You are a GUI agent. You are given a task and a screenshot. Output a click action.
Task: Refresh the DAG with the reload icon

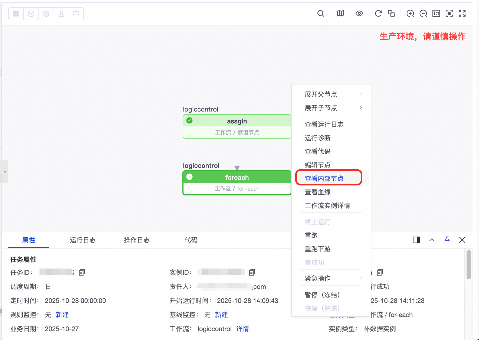click(x=378, y=13)
